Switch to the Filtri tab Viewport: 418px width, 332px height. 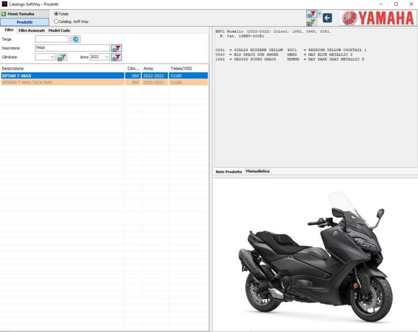coord(9,30)
